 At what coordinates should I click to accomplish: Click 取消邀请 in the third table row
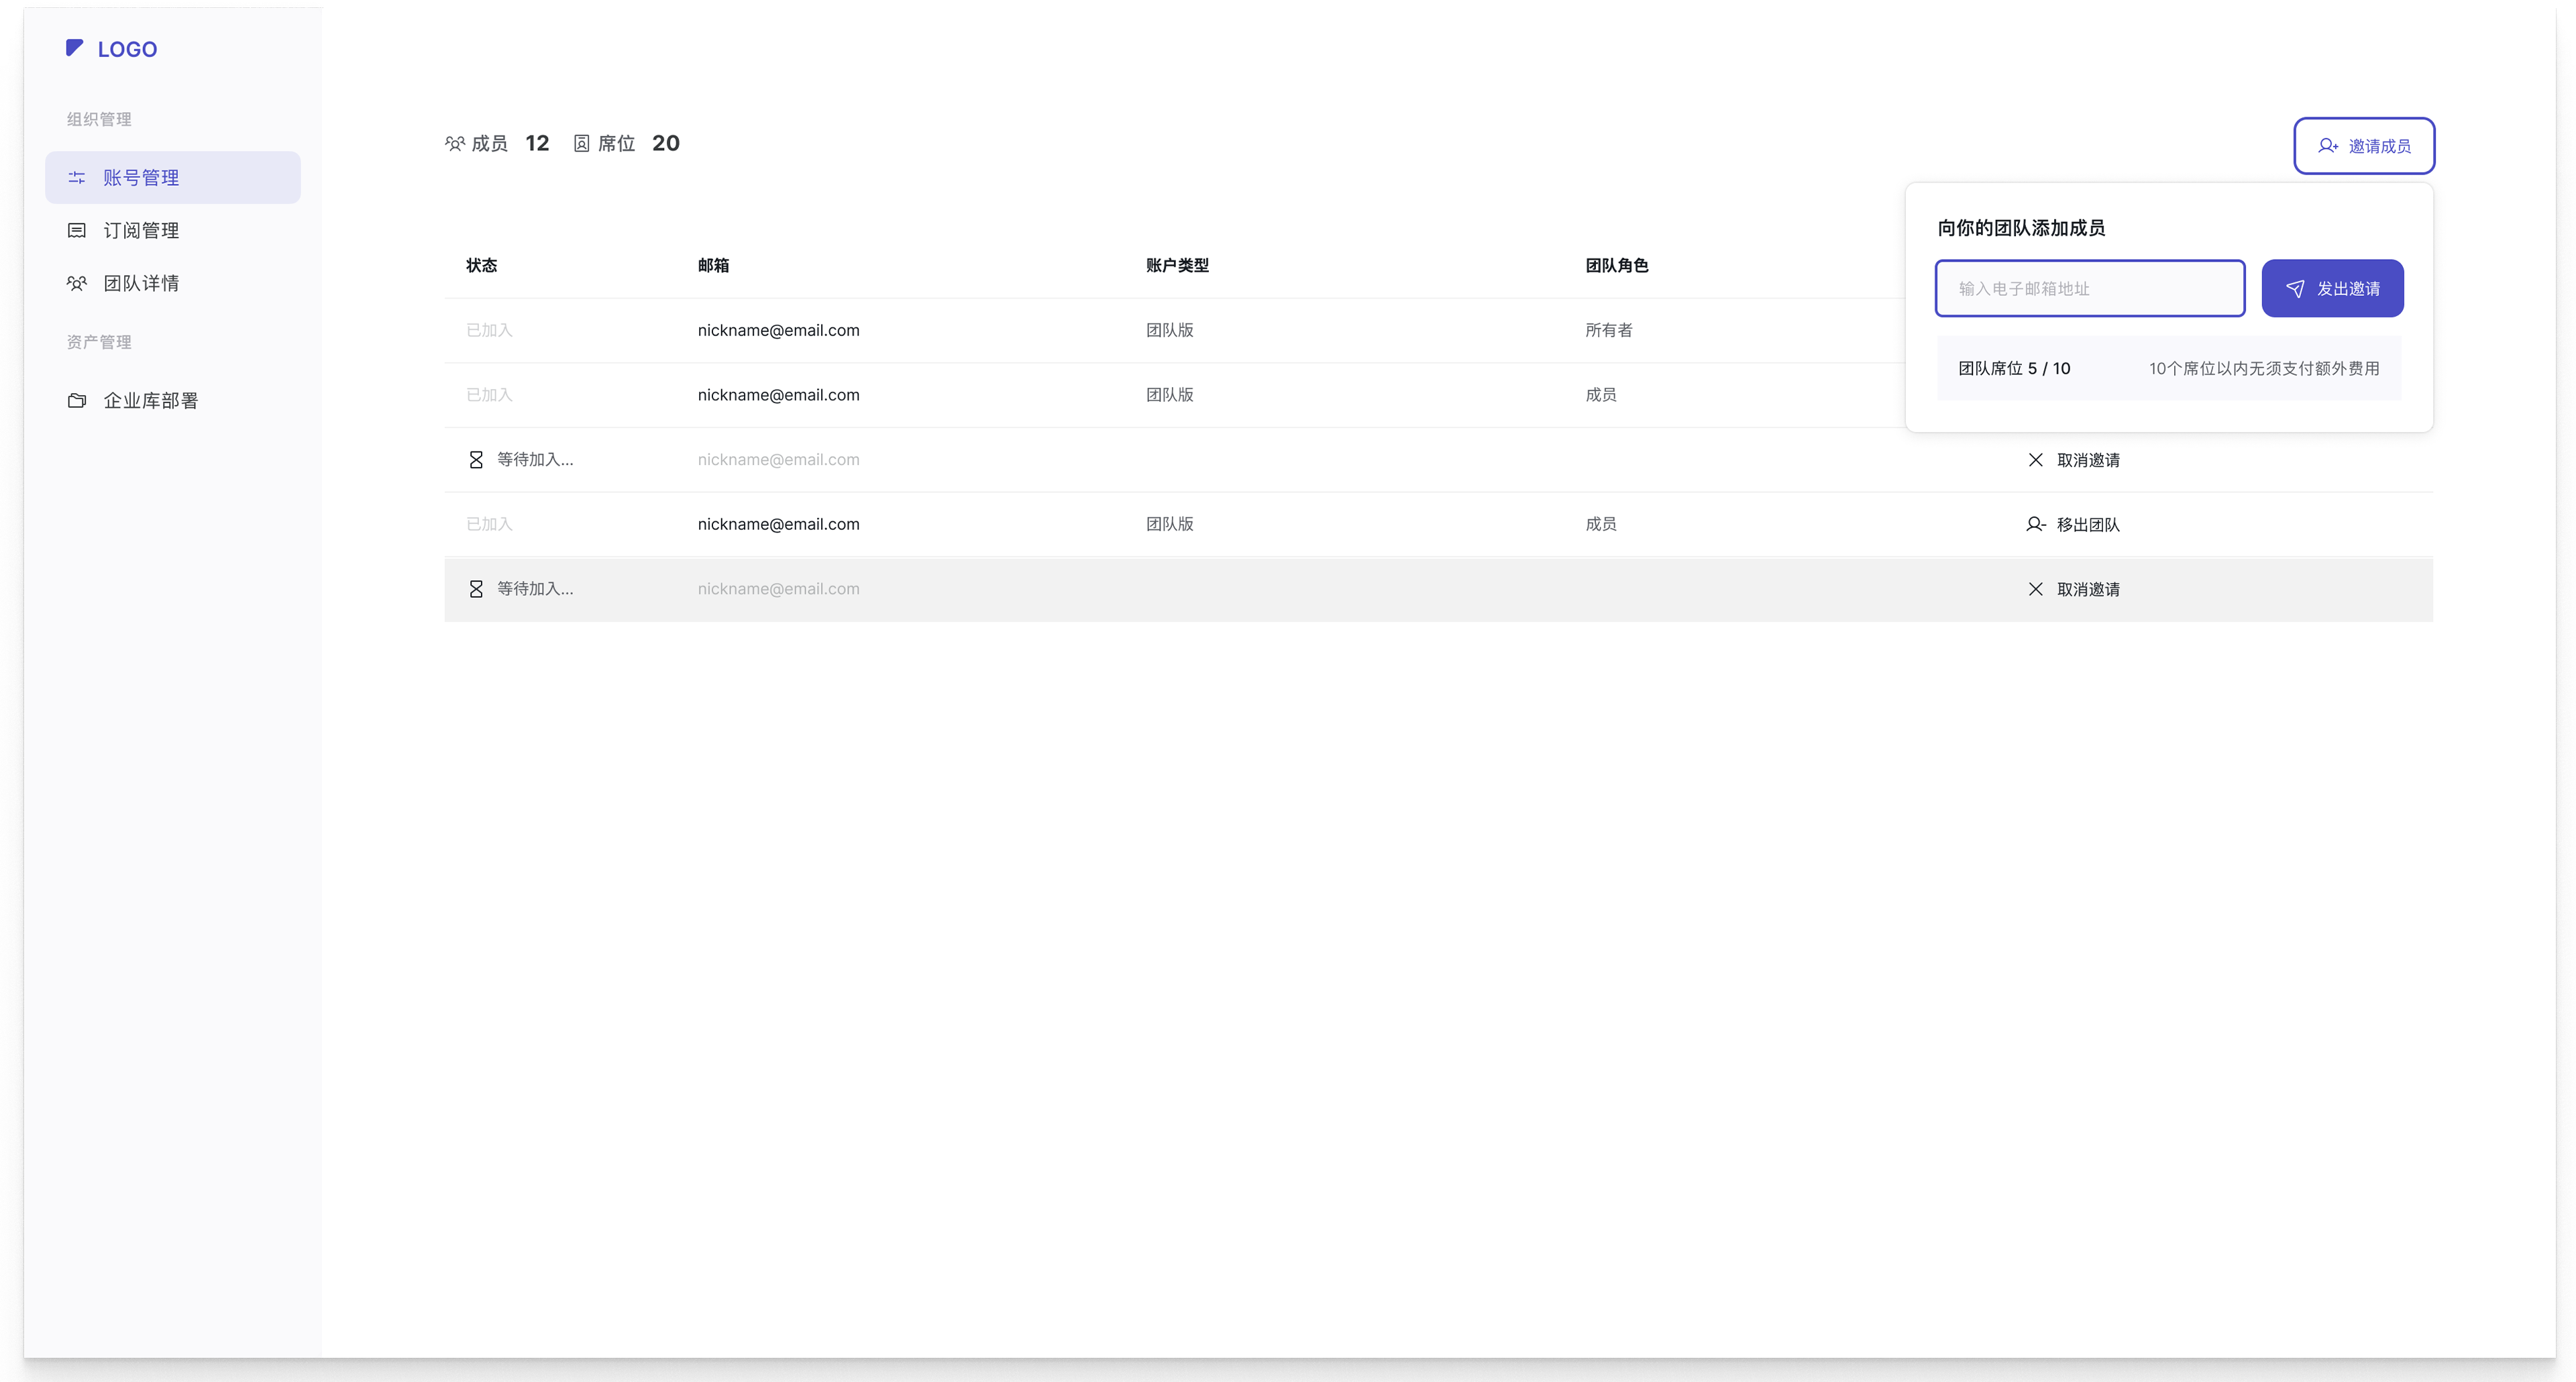tap(2074, 460)
